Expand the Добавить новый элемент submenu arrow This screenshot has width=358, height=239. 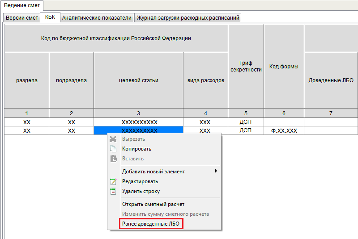(216, 171)
